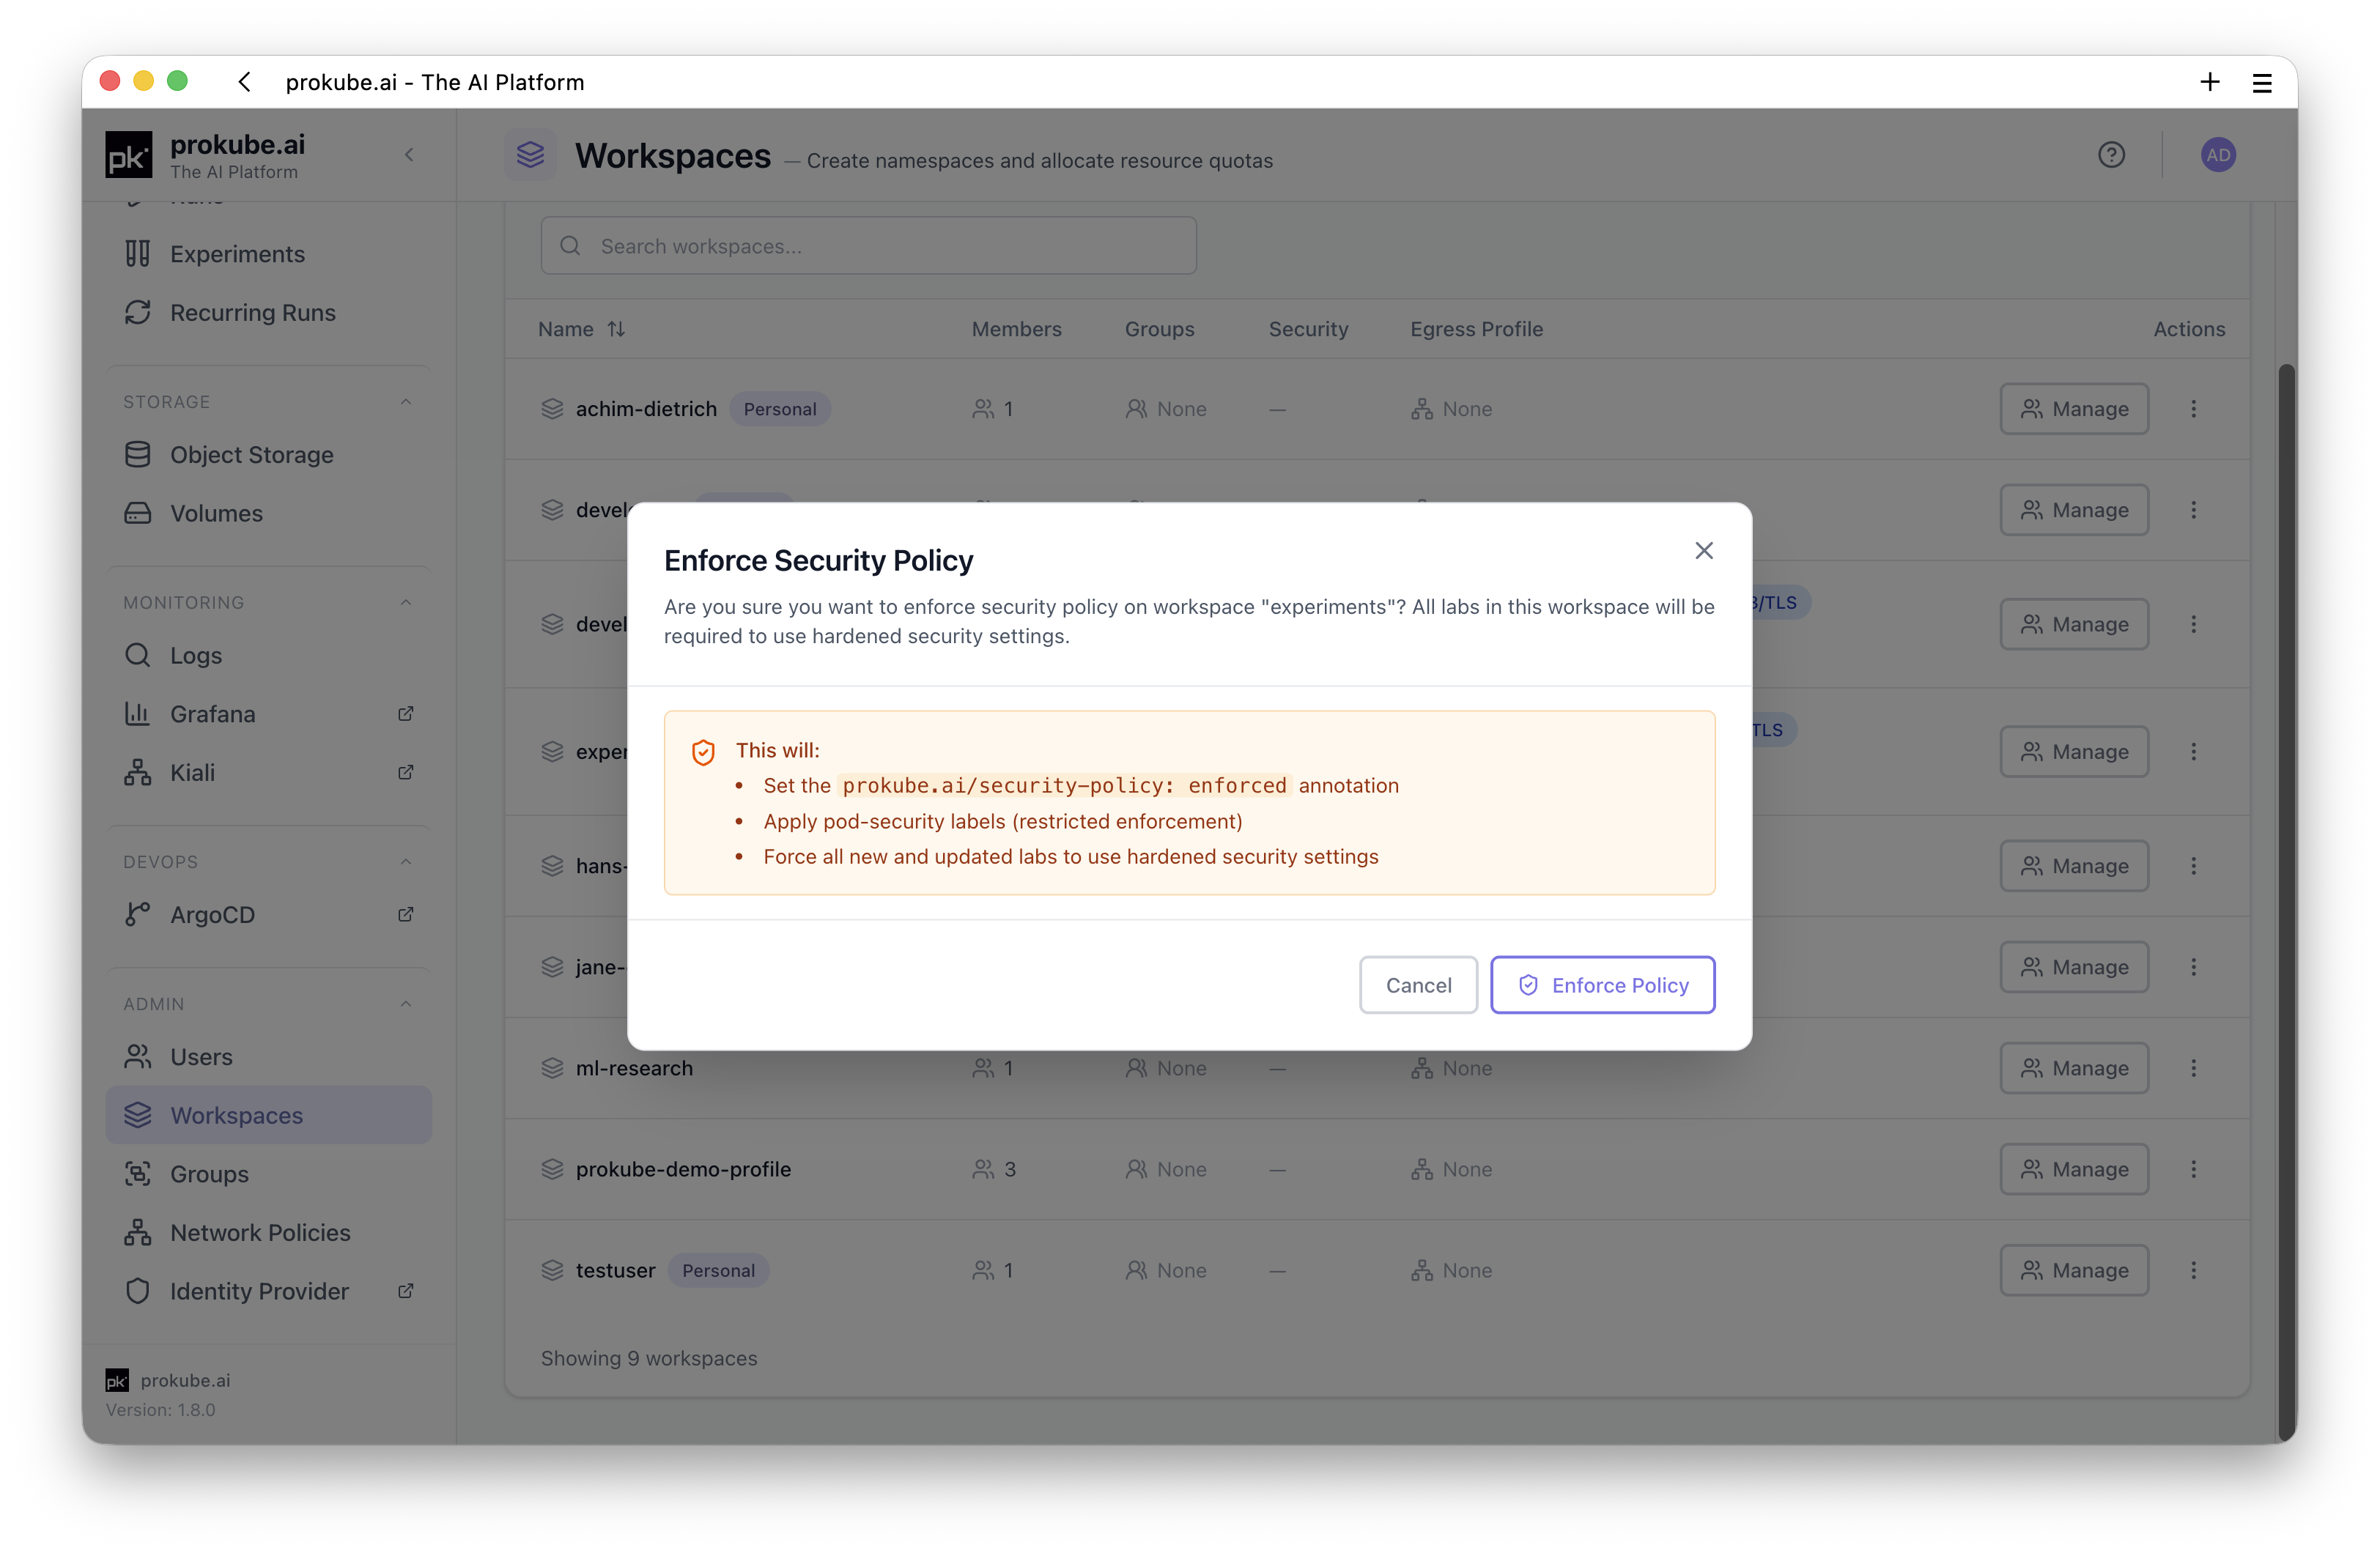Collapse the MONITORING section
The width and height of the screenshot is (2380, 1553).
point(406,602)
